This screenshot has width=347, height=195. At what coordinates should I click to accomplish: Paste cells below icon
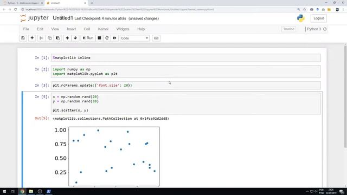(x=57, y=38)
